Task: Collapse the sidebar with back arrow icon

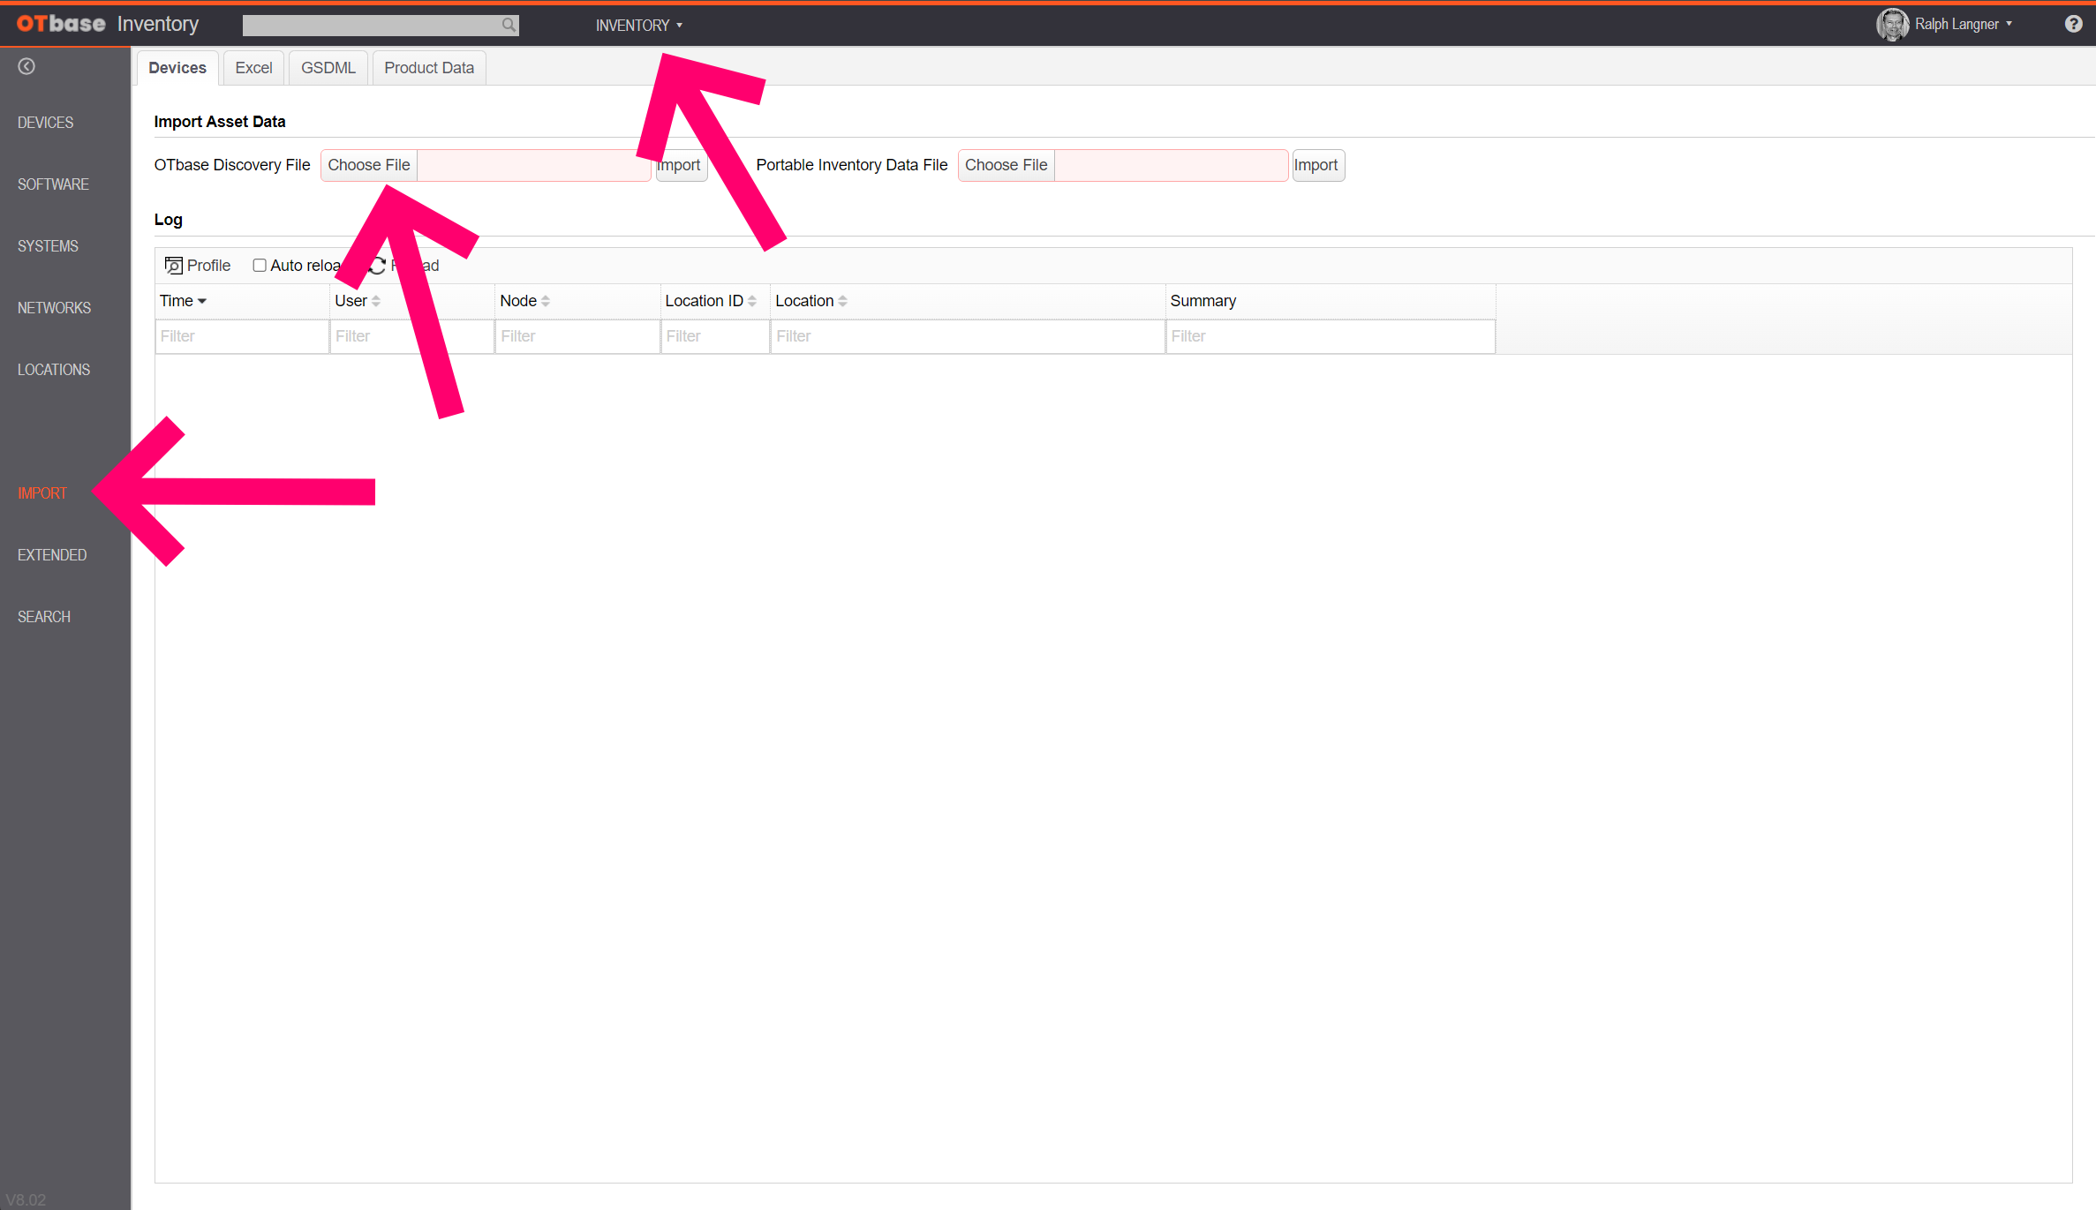Action: coord(26,66)
